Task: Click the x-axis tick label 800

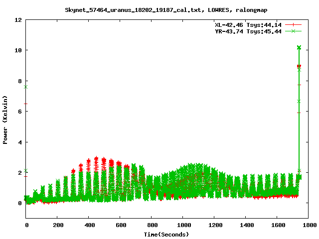Action: (153, 225)
